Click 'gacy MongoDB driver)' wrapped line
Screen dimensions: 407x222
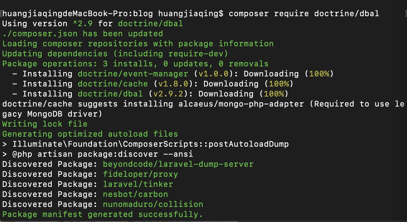pyautogui.click(x=52, y=114)
